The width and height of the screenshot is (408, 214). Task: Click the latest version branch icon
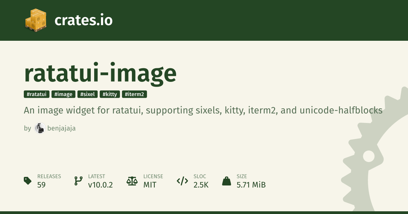click(x=78, y=181)
